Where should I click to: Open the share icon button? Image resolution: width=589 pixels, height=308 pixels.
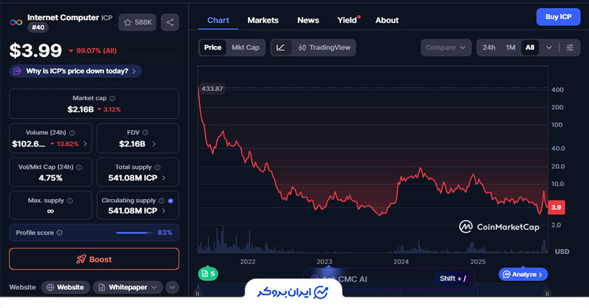(x=170, y=22)
